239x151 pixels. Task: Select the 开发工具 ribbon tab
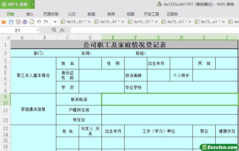pos(151,14)
